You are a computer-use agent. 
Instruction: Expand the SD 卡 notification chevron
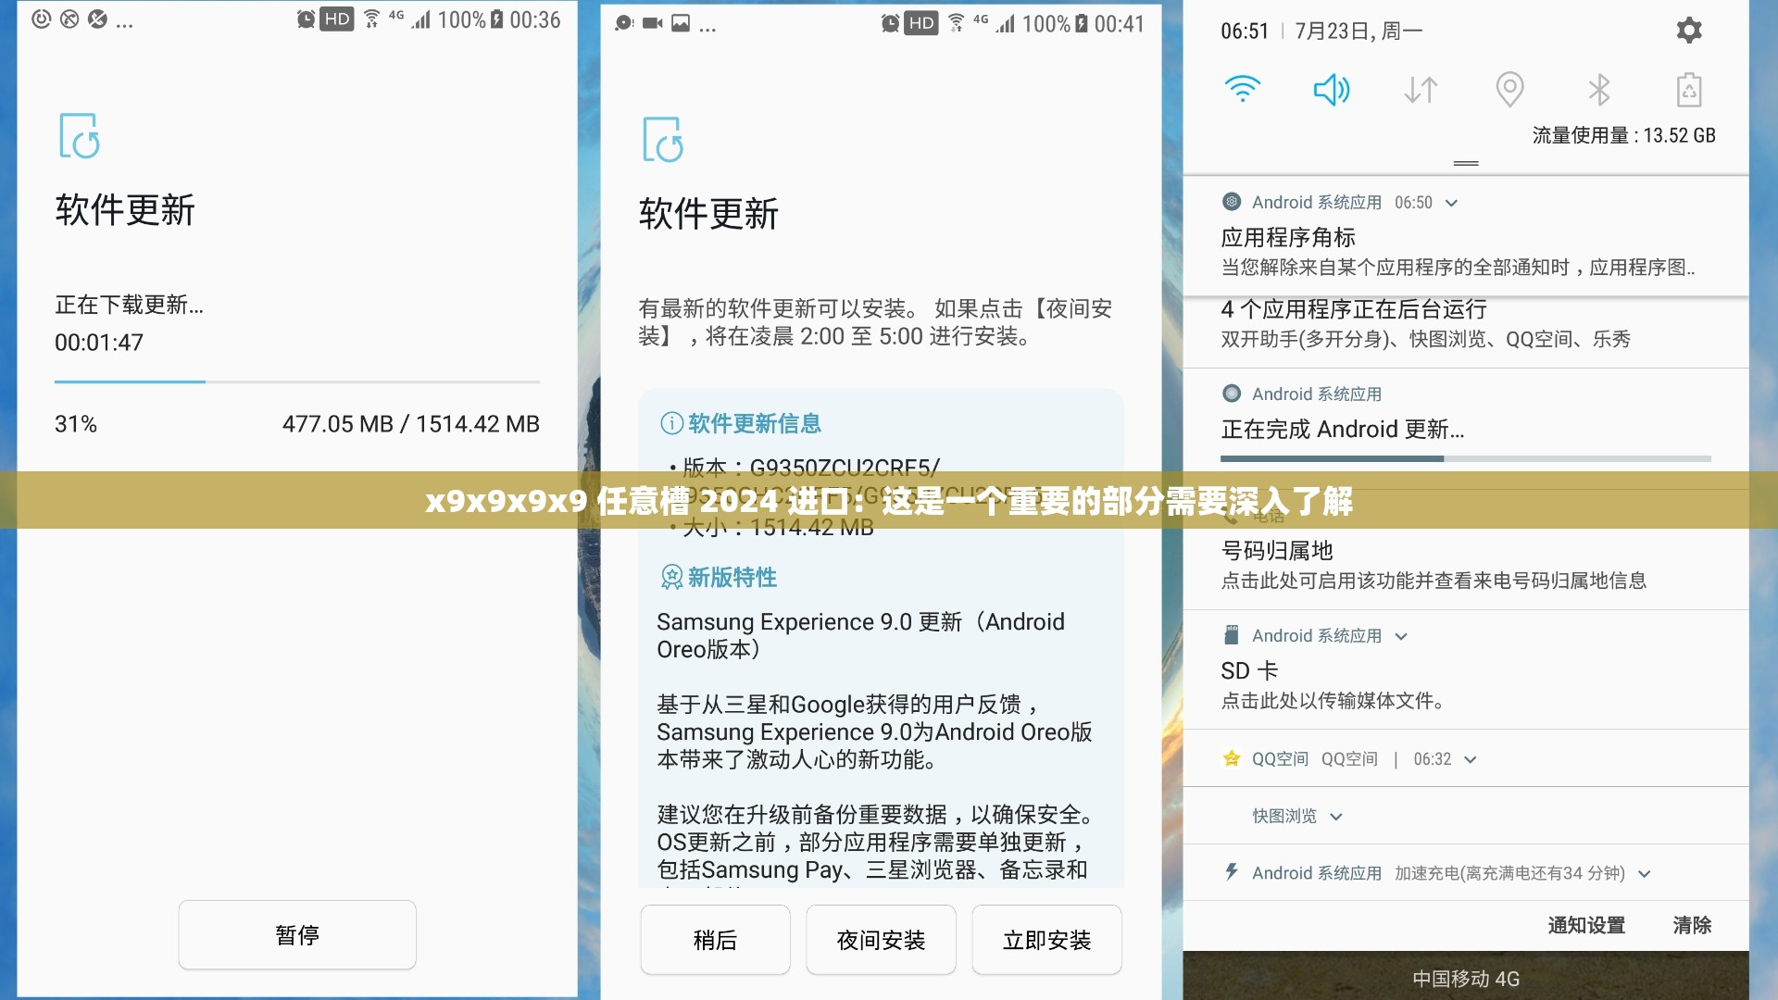pos(1401,636)
